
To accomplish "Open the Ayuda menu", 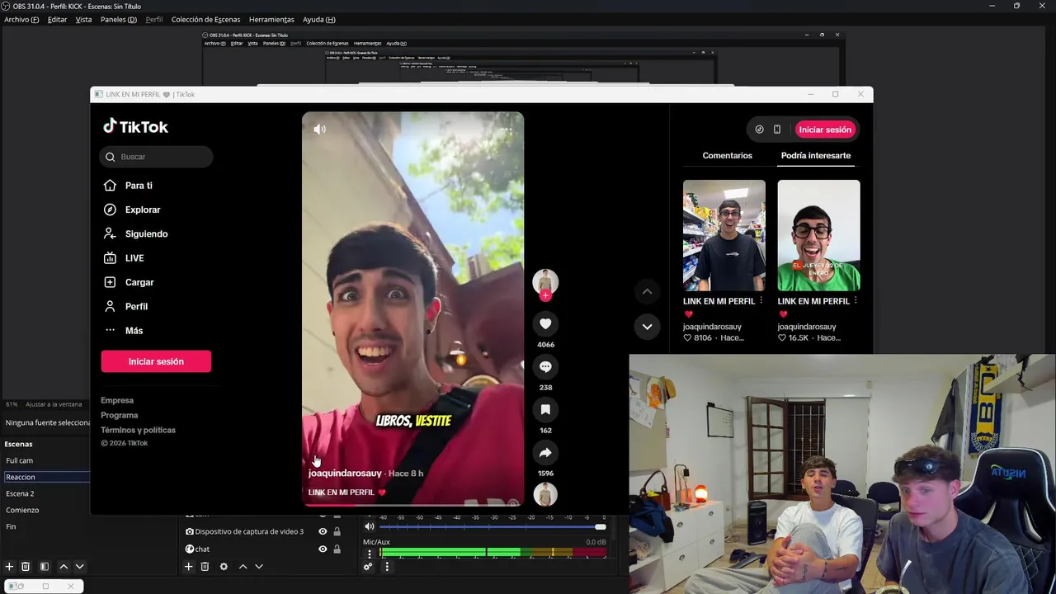I will [318, 20].
